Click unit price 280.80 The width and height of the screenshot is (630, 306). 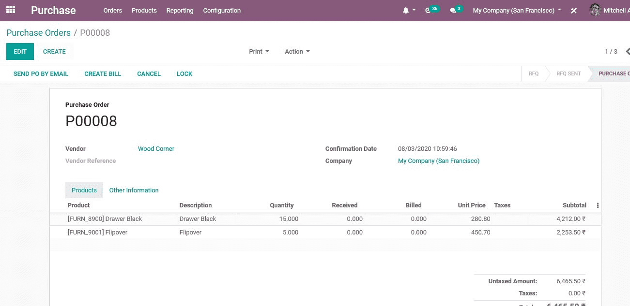[480, 219]
